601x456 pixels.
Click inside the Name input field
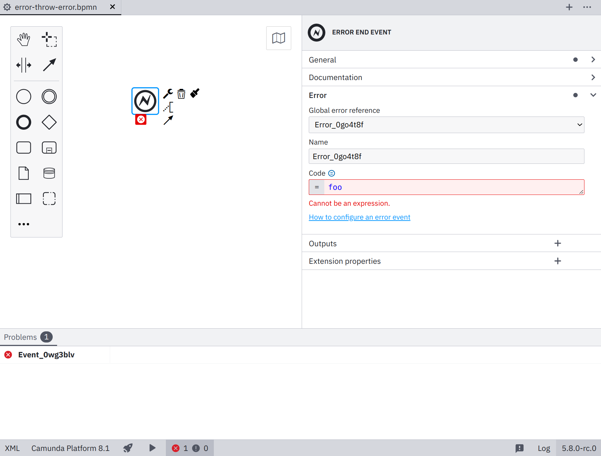pos(446,156)
